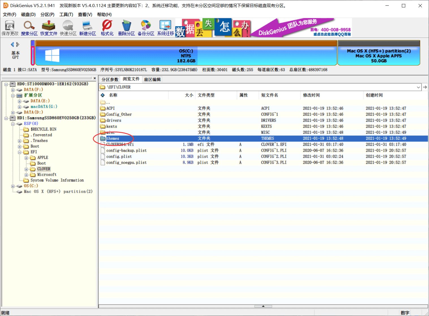Sort by the 名称 column header
Viewport: 429px width, 316px height.
113,95
